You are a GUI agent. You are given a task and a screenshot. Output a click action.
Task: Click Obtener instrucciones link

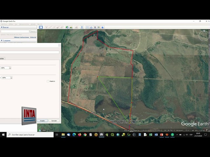click(x=22, y=37)
